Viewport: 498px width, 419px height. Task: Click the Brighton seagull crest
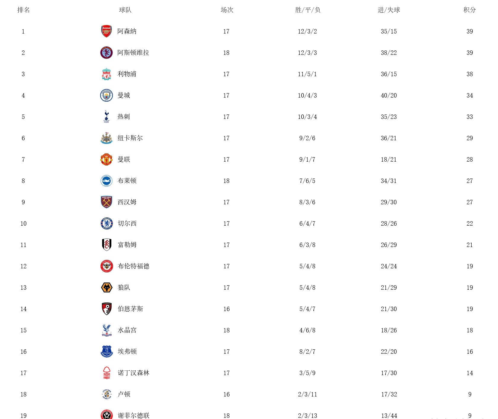(106, 181)
